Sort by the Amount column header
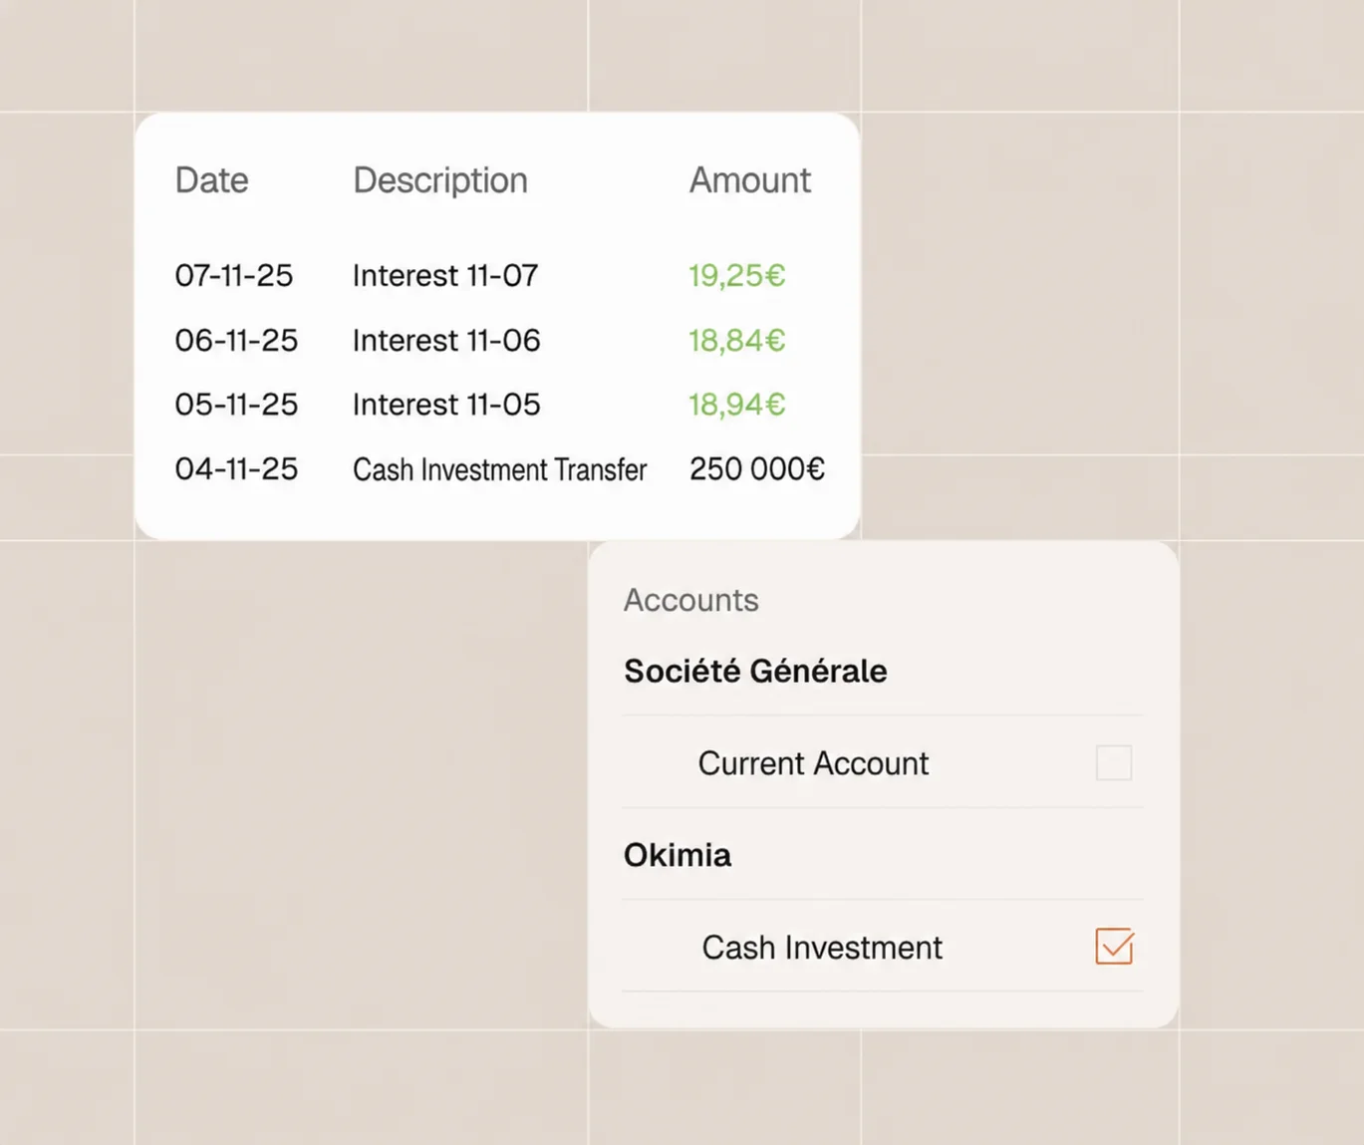This screenshot has width=1364, height=1145. [749, 180]
